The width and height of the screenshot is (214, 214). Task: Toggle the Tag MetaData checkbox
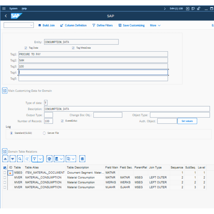coord(73,48)
